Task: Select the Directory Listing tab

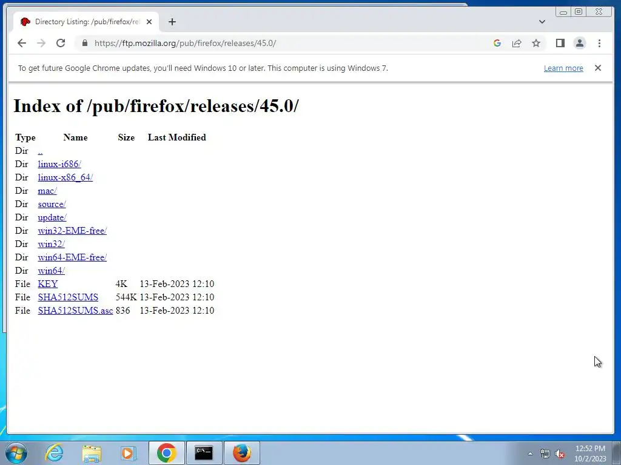Action: pyautogui.click(x=86, y=22)
